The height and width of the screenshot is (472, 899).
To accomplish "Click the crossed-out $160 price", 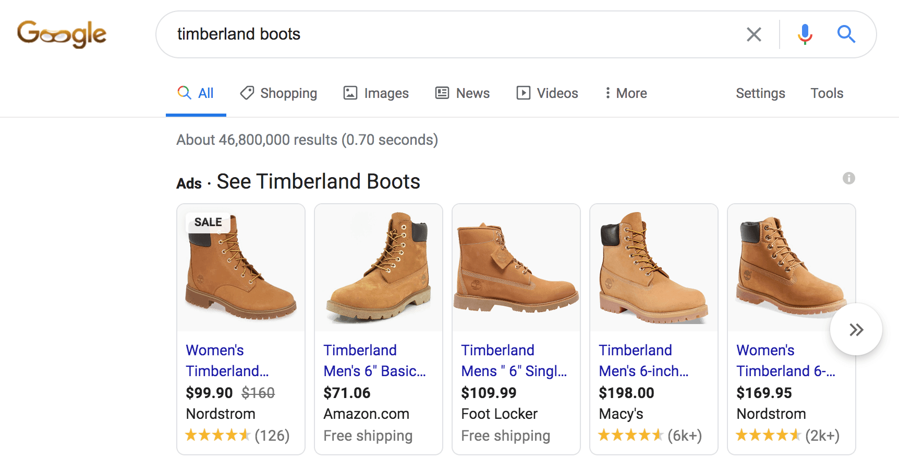I will point(258,393).
